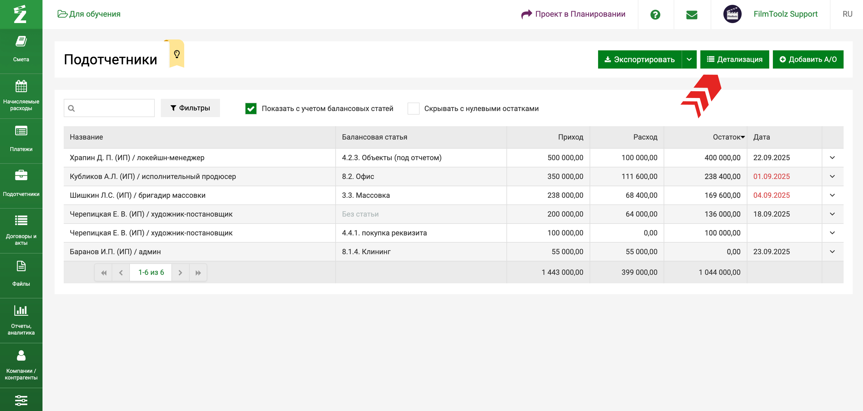Open Компании / контрагенты sidebar item
This screenshot has height=411, width=863.
pyautogui.click(x=21, y=364)
